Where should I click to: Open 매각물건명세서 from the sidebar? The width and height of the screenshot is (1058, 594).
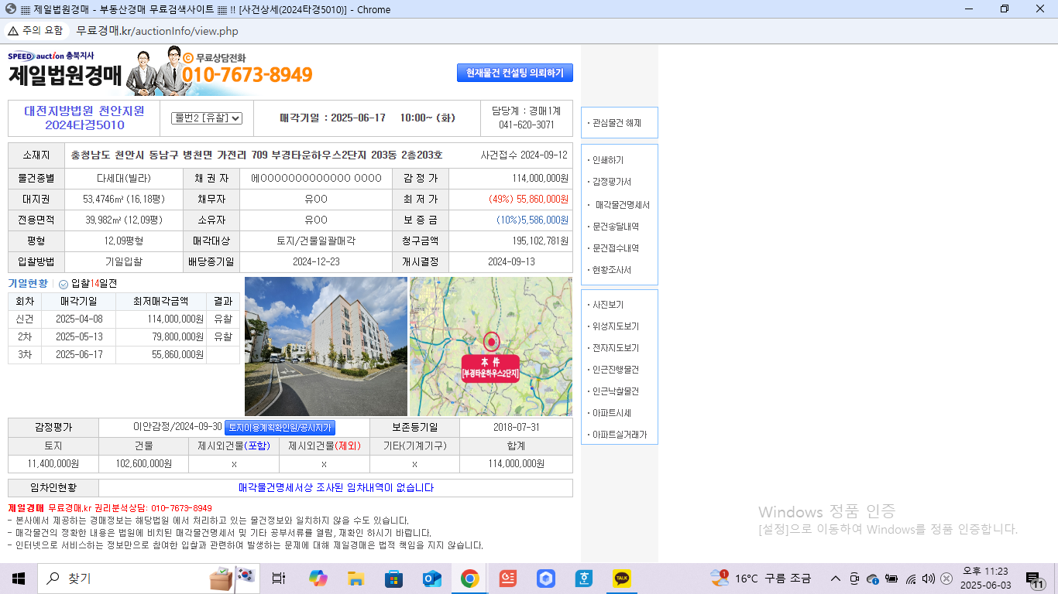(x=623, y=205)
